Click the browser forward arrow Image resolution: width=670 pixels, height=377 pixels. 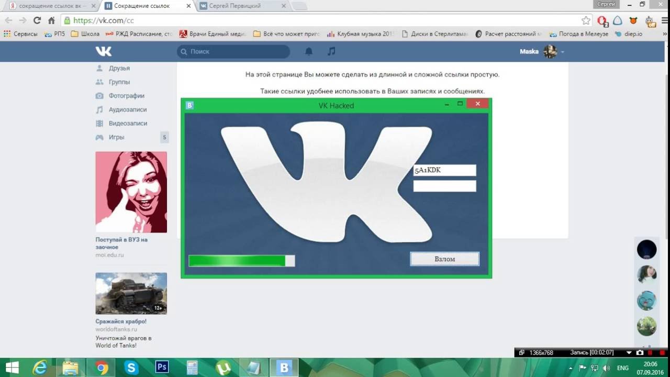click(23, 20)
